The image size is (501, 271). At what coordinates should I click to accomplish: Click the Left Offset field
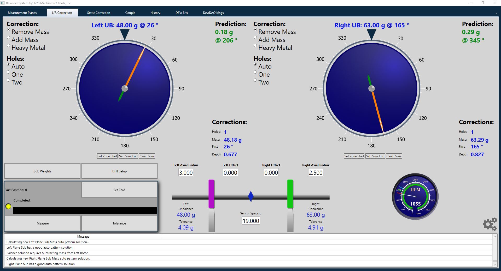230,172
